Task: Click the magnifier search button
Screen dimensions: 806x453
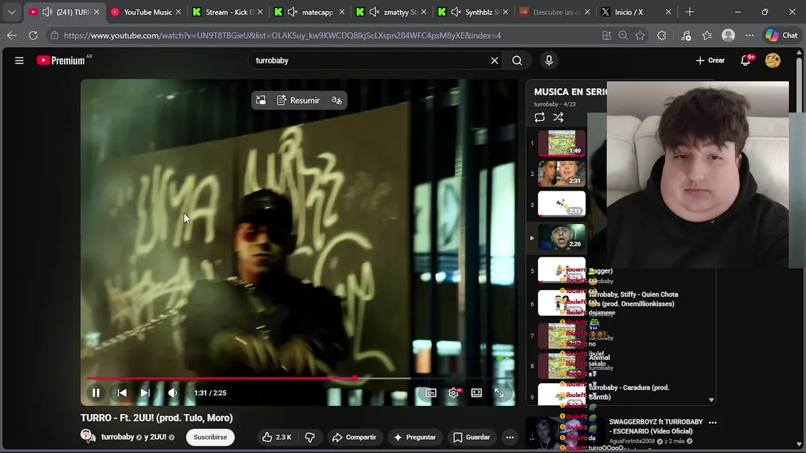Action: [x=517, y=60]
